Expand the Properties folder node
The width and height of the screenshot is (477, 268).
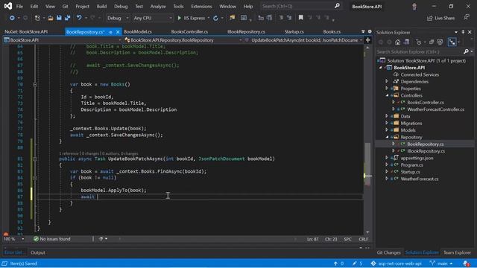point(387,89)
